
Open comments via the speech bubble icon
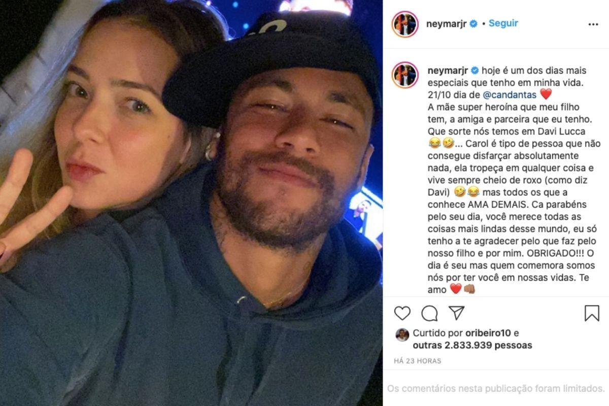click(x=429, y=313)
